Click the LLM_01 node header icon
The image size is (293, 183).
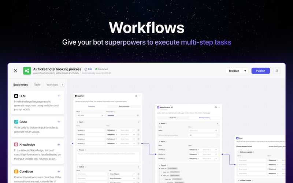pyautogui.click(x=76, y=96)
